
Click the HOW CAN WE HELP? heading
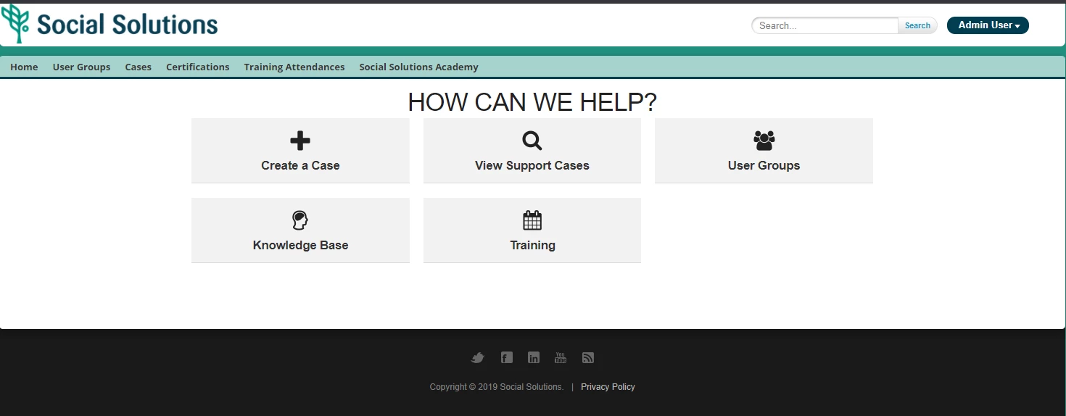coord(532,102)
